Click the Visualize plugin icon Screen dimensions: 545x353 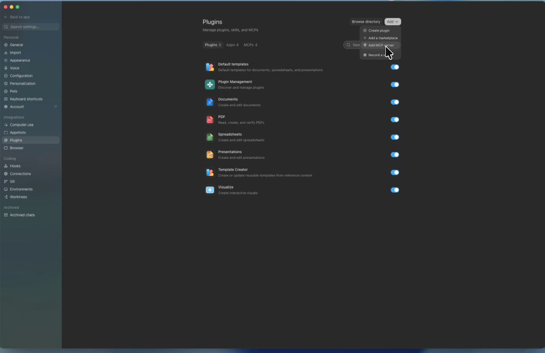[210, 190]
